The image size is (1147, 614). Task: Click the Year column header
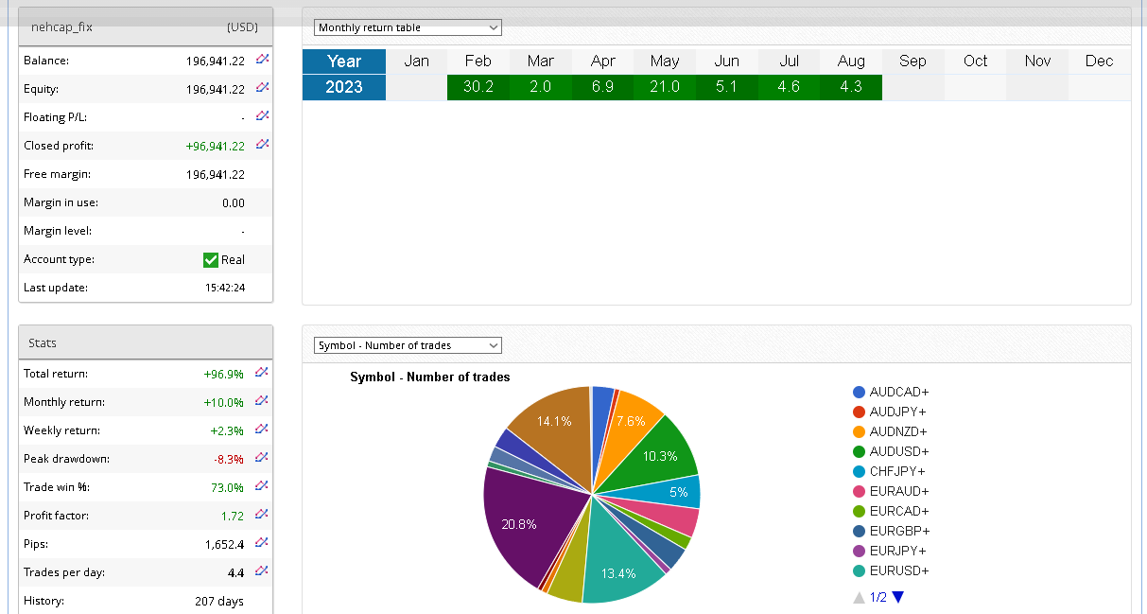[344, 61]
